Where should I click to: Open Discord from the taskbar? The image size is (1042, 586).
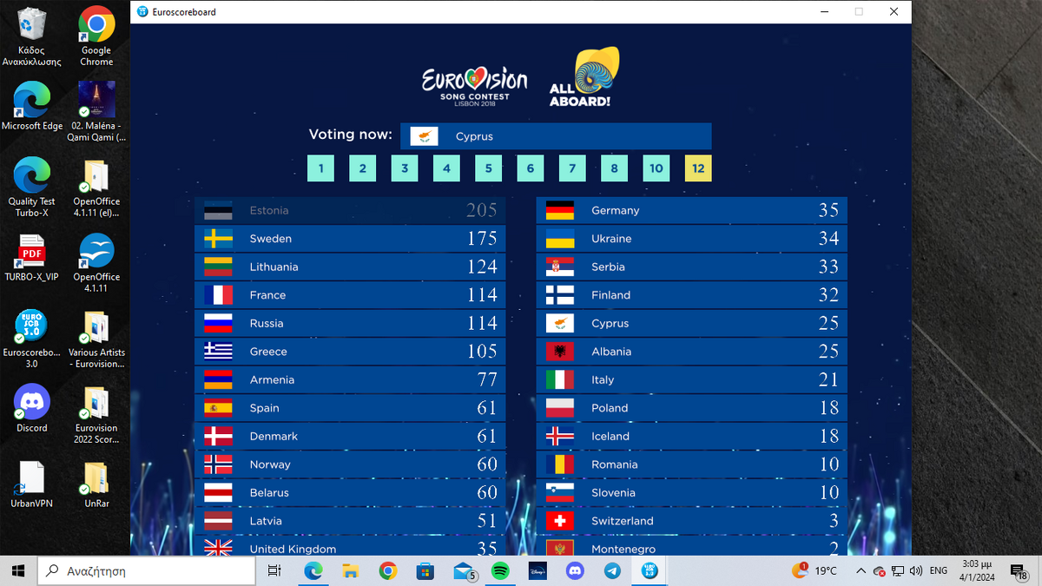(x=575, y=570)
